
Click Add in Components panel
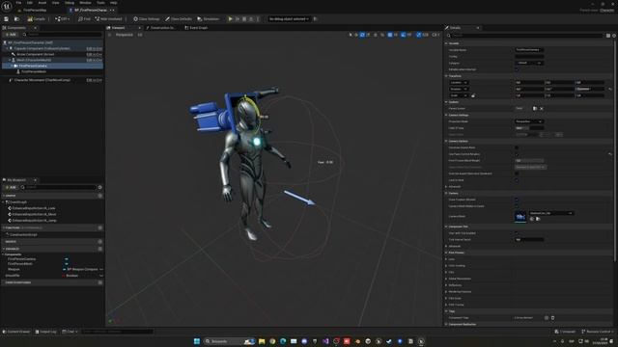coord(11,35)
